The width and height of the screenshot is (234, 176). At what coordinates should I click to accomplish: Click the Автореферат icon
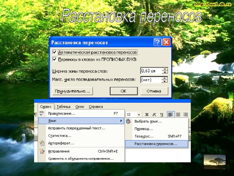(x=42, y=143)
